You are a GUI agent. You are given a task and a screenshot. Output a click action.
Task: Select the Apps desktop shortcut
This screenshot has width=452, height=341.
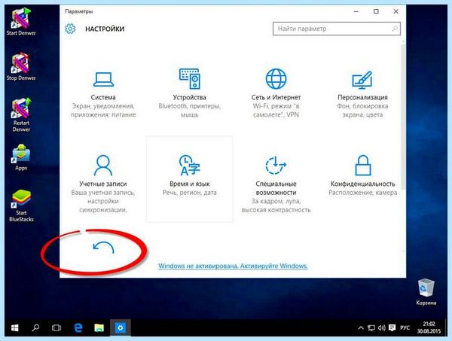(21, 157)
